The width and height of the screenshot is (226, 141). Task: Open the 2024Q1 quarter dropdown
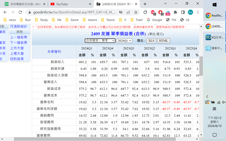tap(124, 41)
